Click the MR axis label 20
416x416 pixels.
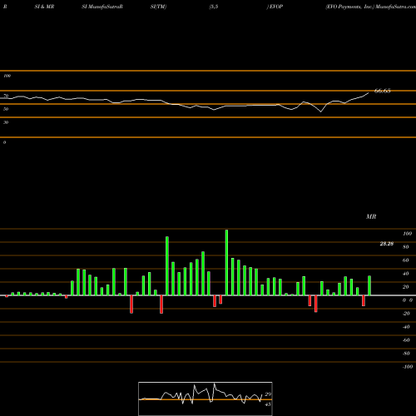click(406, 287)
